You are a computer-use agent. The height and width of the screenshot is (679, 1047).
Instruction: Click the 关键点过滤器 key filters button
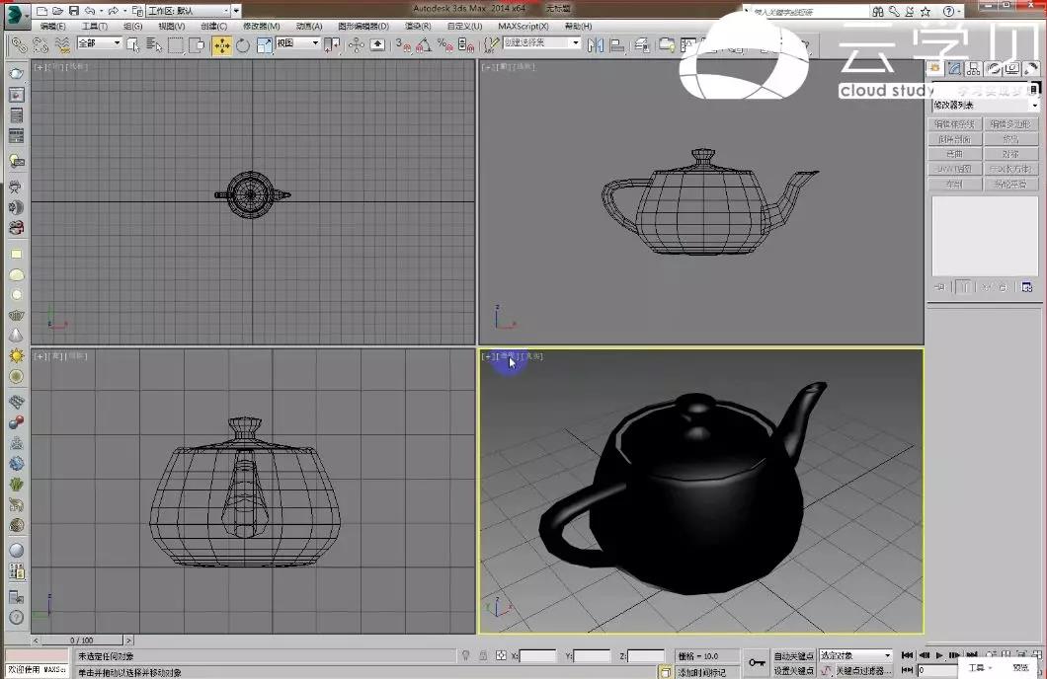tap(862, 671)
